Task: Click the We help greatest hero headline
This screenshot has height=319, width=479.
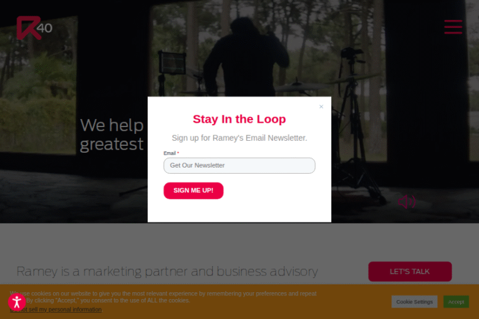Action: coord(112,135)
